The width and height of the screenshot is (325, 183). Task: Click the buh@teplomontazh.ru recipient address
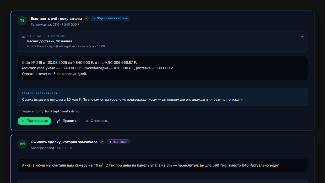pyautogui.click(x=62, y=111)
